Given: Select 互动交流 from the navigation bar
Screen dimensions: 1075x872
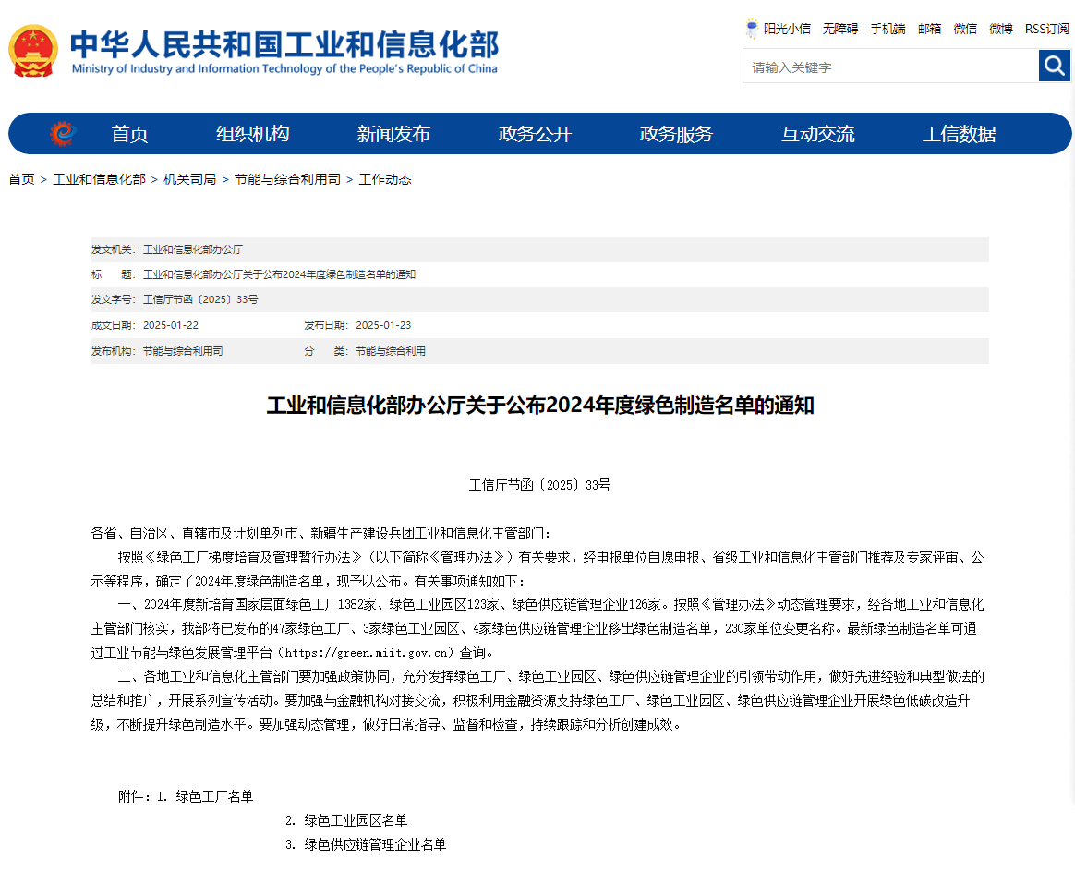Looking at the screenshot, I should pos(817,134).
